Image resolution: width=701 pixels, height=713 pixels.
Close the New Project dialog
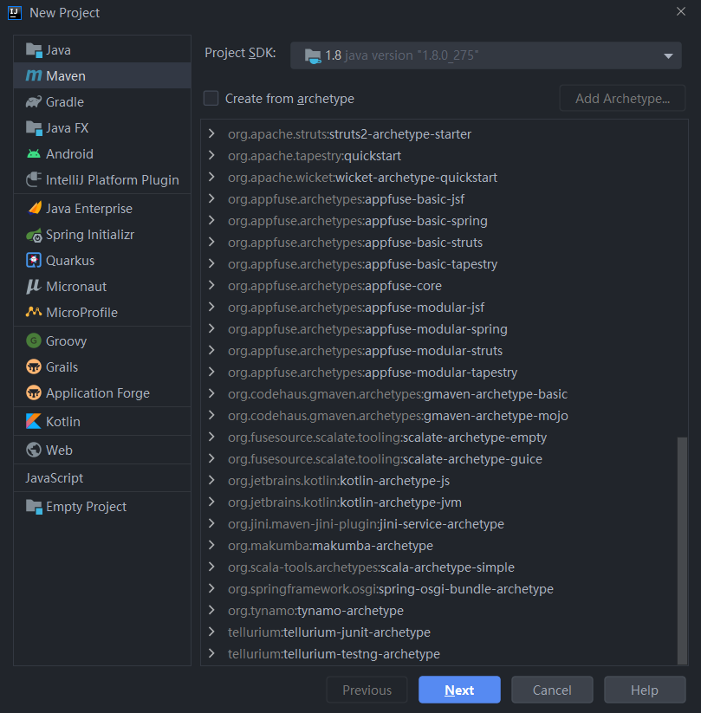(680, 12)
